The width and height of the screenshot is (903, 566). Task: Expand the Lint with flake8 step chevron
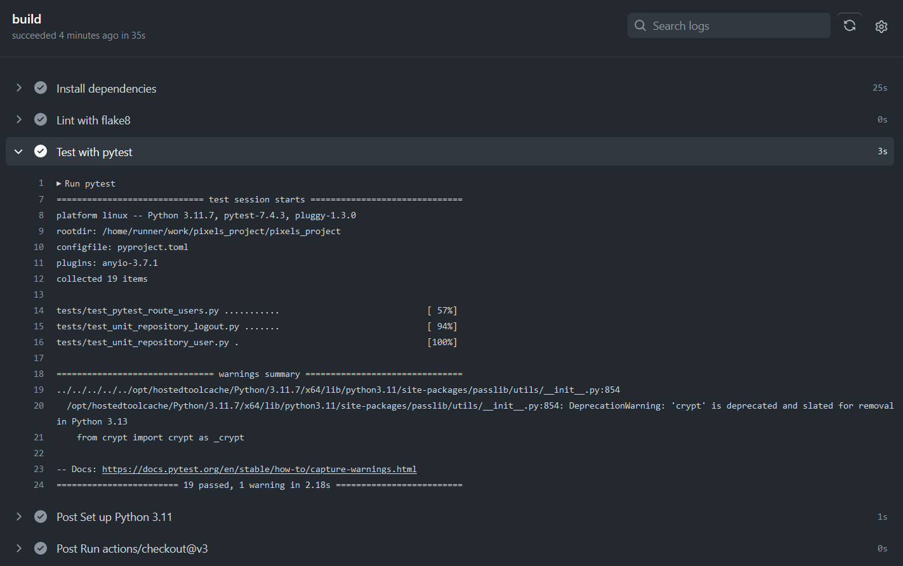(x=19, y=119)
